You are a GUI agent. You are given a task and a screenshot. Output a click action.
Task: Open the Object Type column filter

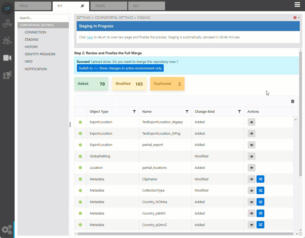134,112
